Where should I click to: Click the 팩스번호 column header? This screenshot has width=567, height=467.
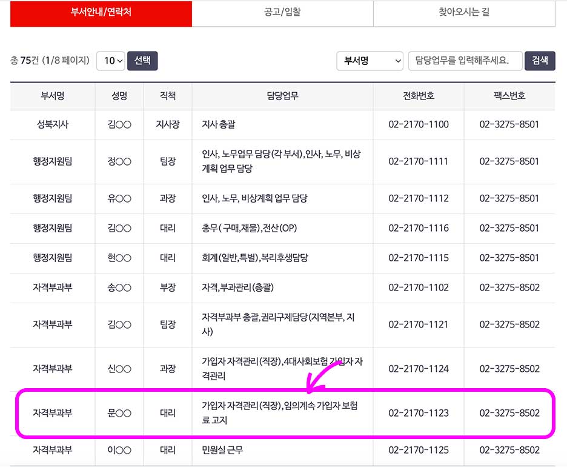pos(509,96)
